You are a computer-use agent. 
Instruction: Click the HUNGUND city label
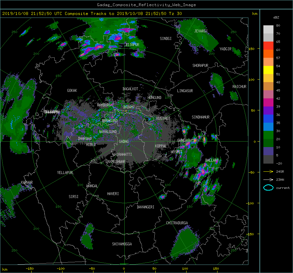click(154, 98)
